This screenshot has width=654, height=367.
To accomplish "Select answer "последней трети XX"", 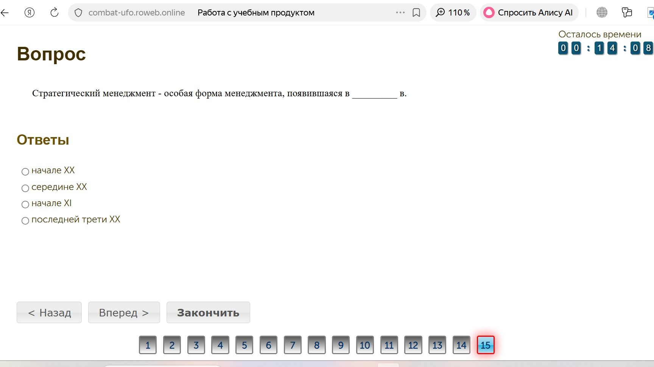I will point(25,221).
